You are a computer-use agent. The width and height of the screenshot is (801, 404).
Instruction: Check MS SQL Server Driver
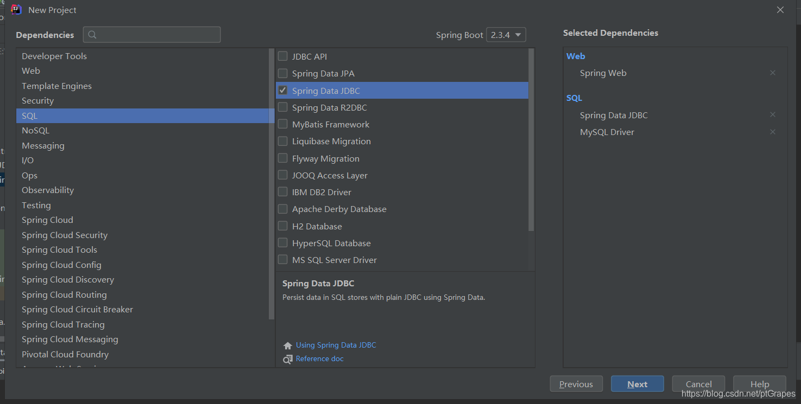(282, 260)
